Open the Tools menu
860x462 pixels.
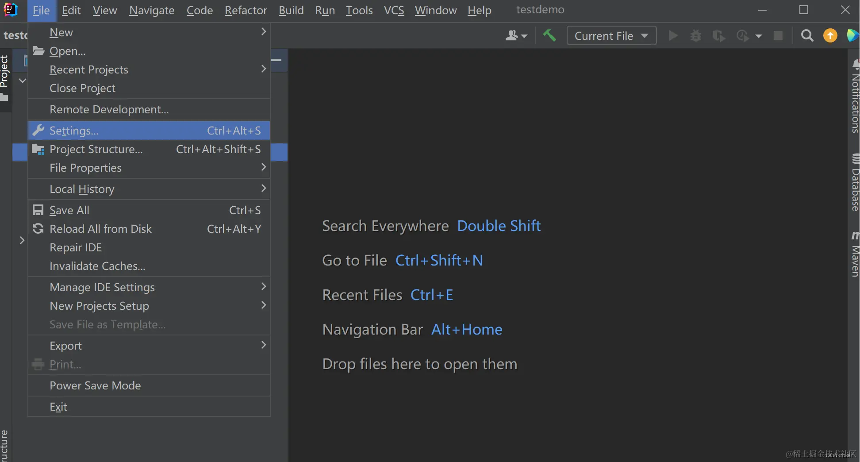click(x=359, y=10)
